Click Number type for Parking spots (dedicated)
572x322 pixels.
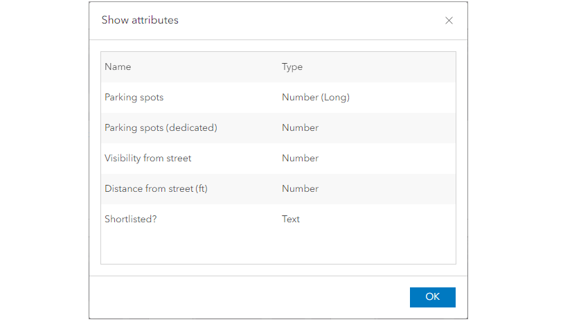tap(300, 128)
